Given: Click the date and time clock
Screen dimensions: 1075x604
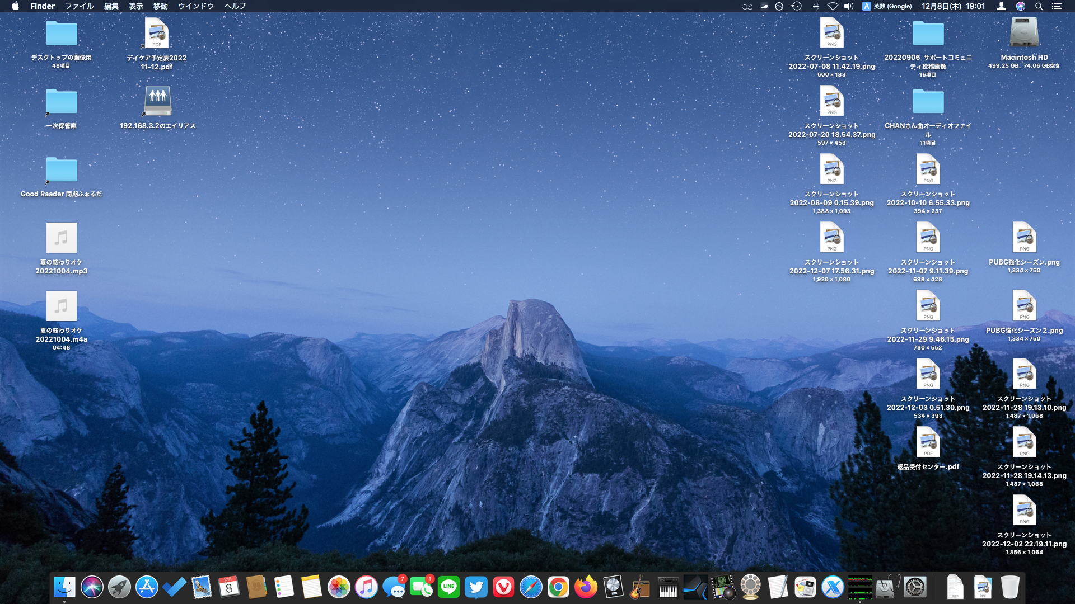Looking at the screenshot, I should coord(953,6).
